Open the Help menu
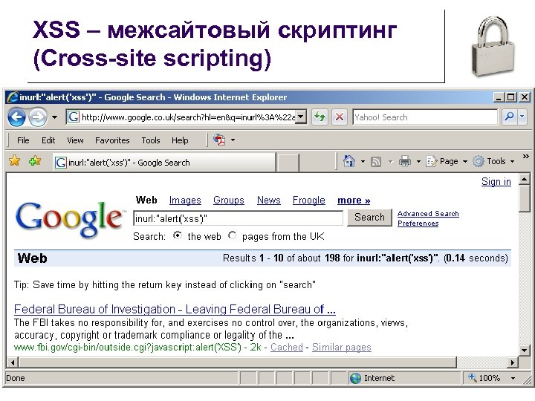Viewport: 535px width, 401px height. 180,140
